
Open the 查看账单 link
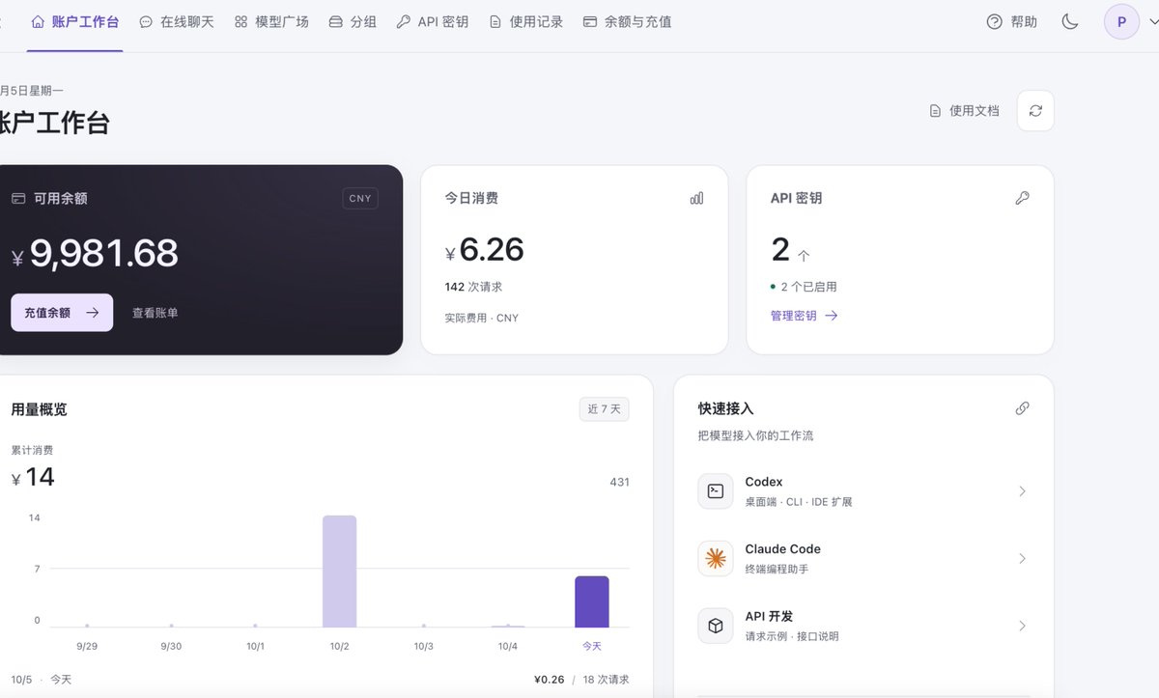pos(155,313)
